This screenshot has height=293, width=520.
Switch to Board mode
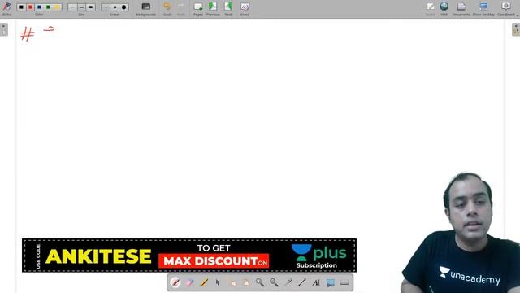point(430,9)
